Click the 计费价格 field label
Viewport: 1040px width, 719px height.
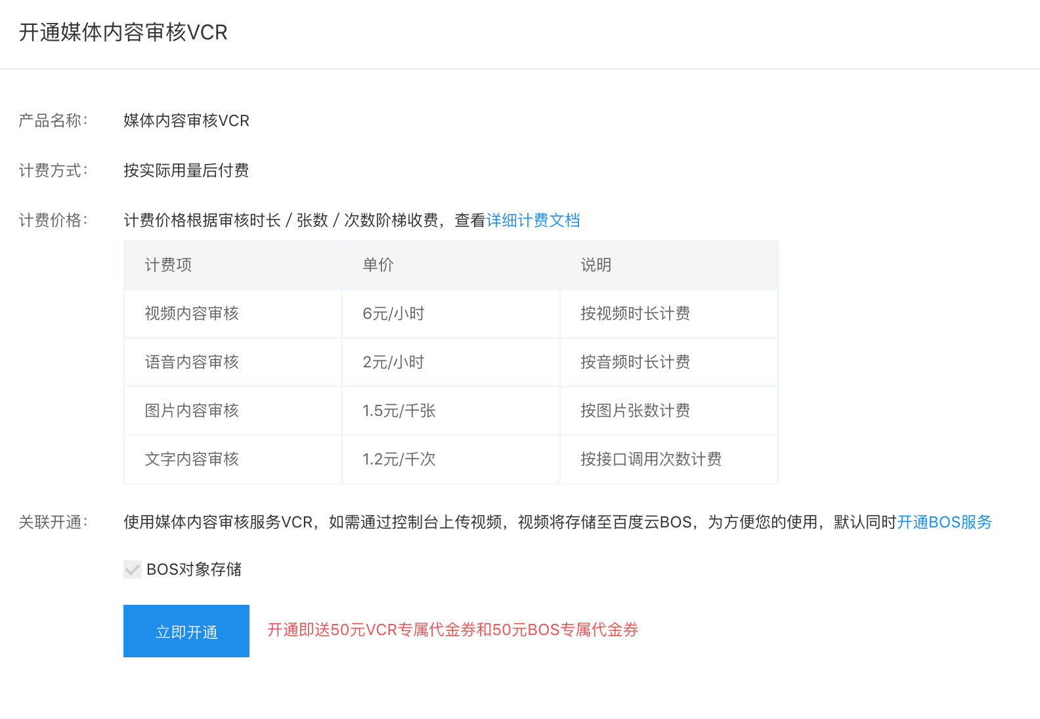pos(53,220)
